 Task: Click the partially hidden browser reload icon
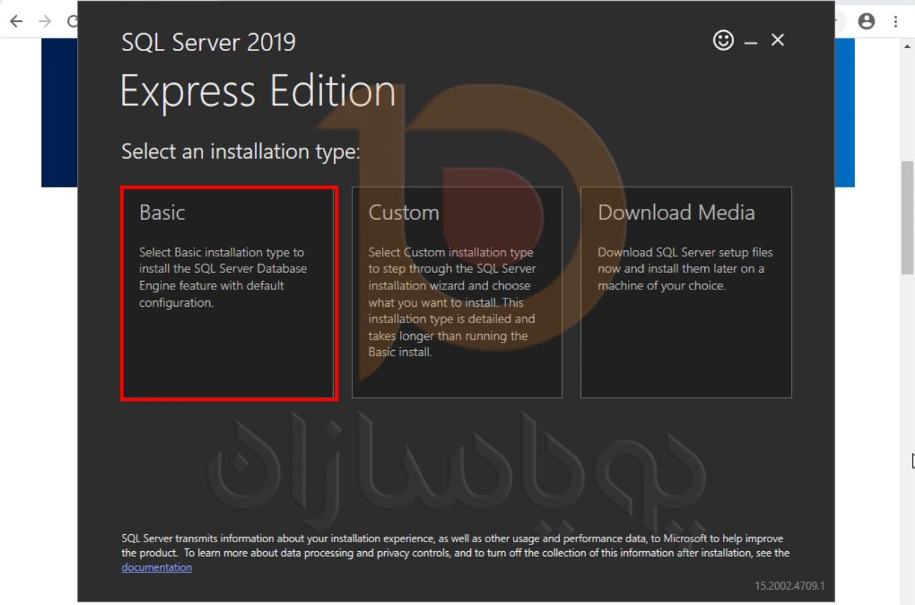[x=72, y=21]
